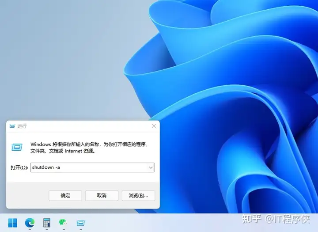
Task: Click the large Run icon beside description
Action: pyautogui.click(x=17, y=147)
